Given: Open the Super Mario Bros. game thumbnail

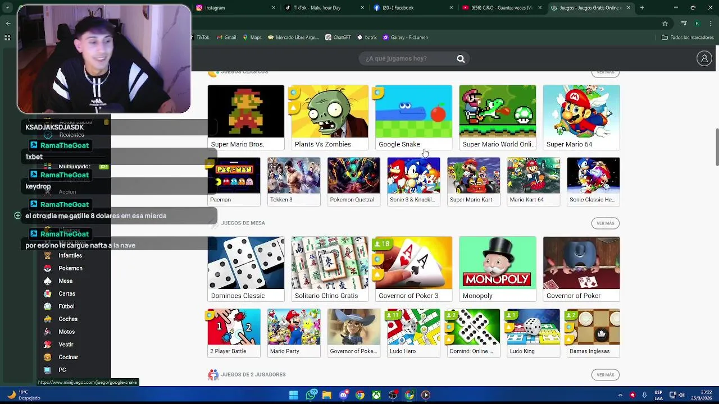Looking at the screenshot, I should tap(246, 111).
